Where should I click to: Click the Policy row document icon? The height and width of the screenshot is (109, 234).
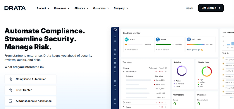coord(124,103)
